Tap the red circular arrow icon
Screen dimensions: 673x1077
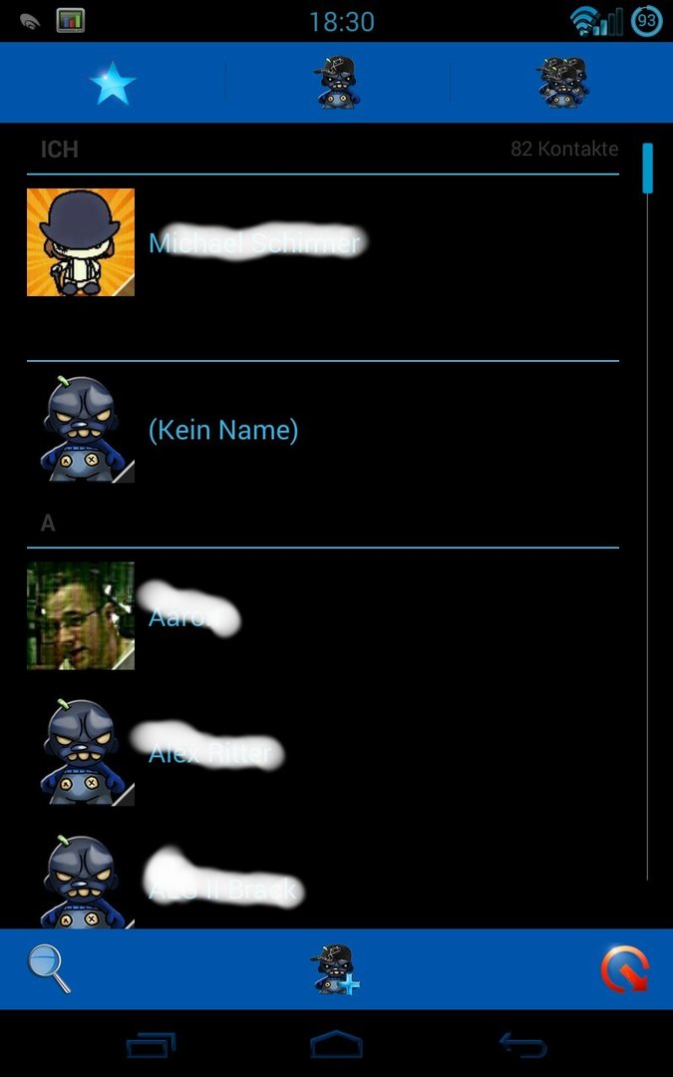click(624, 969)
